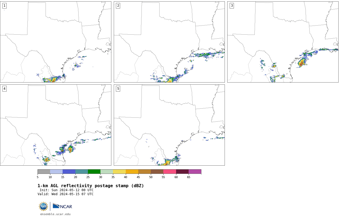This screenshot has height=217, width=341.
Task: Open ensemble member 5 reflectivity map
Action: pos(169,125)
